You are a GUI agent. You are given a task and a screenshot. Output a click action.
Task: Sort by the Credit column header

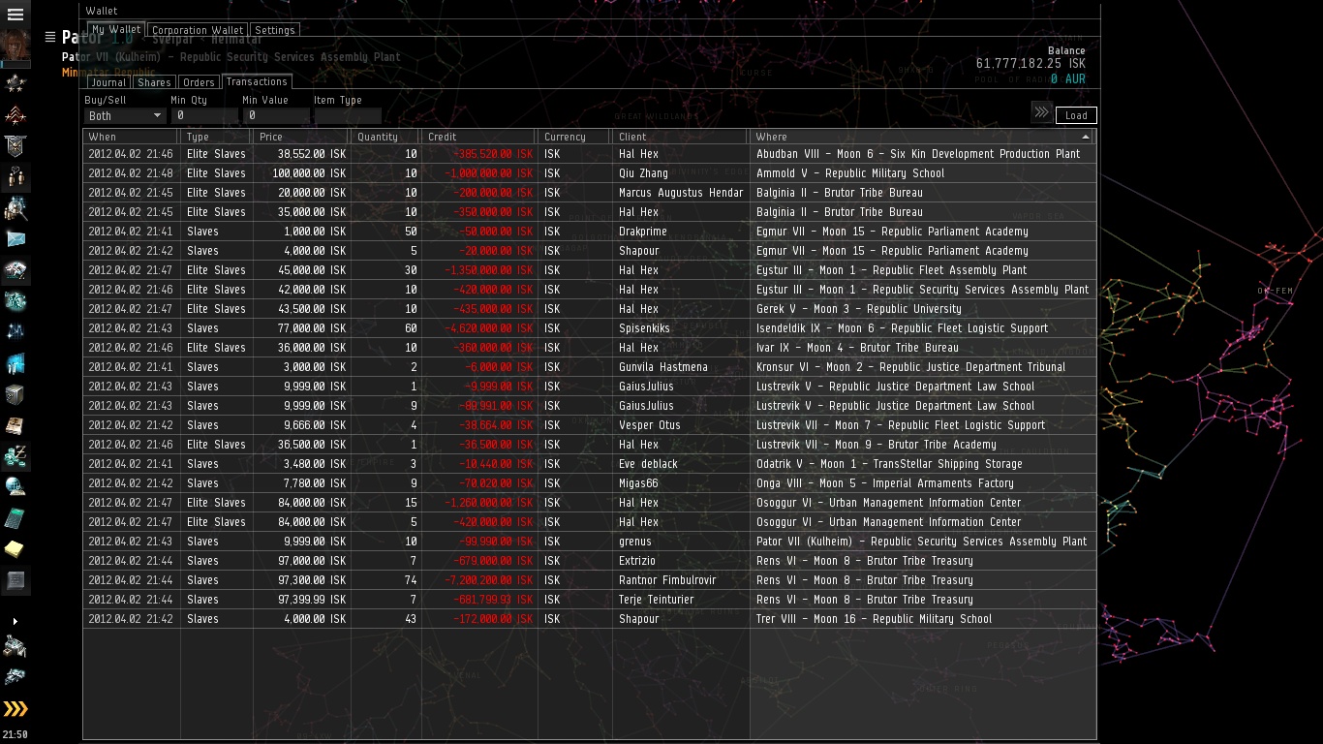[479, 137]
